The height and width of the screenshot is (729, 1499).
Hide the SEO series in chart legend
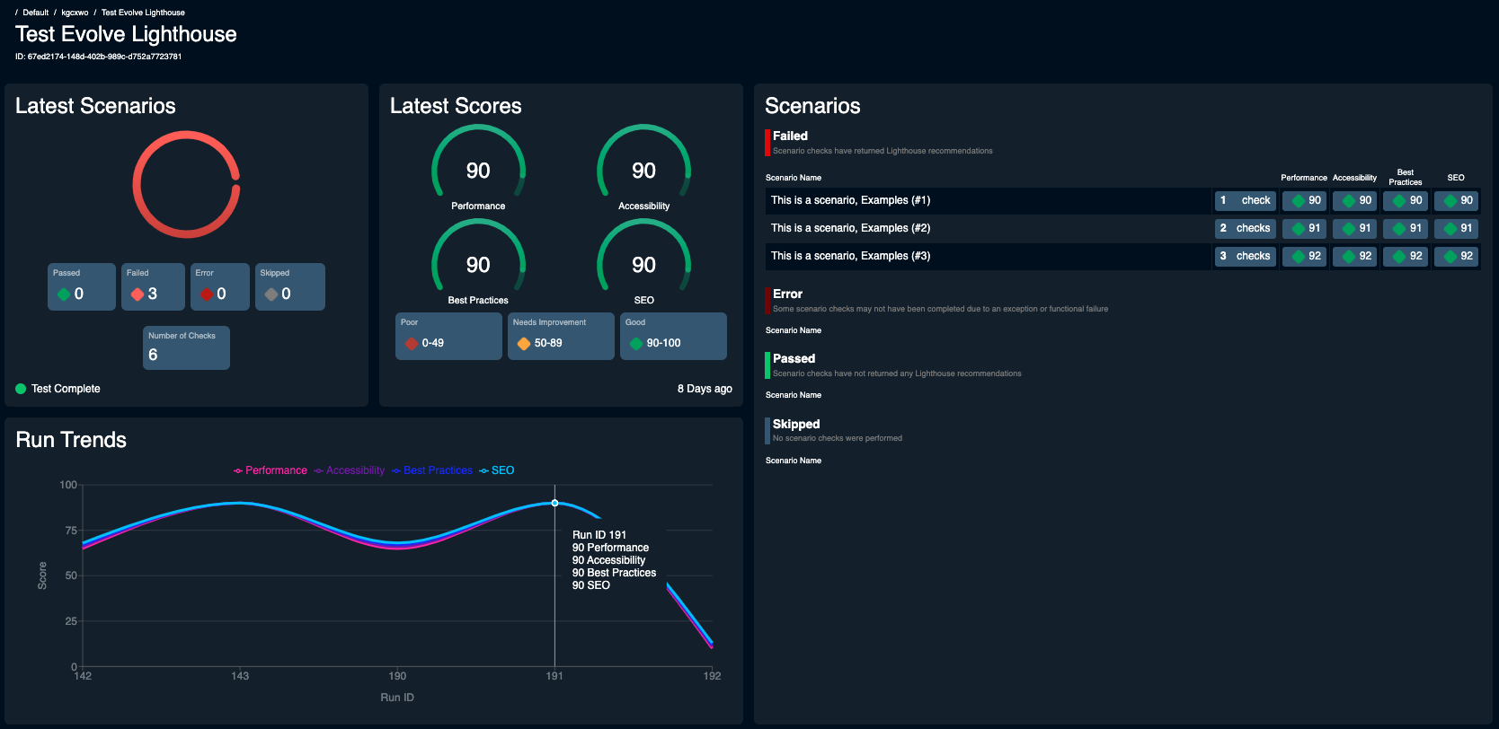pyautogui.click(x=497, y=470)
